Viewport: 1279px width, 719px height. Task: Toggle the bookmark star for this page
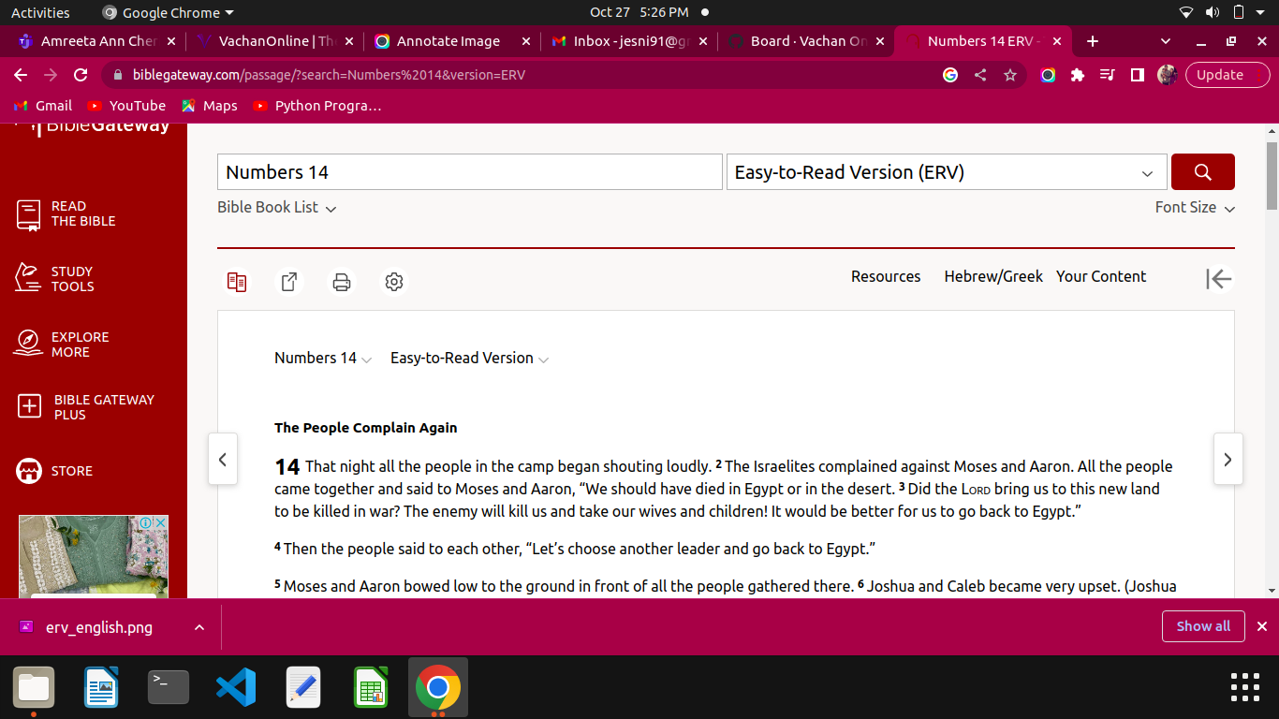(1009, 74)
